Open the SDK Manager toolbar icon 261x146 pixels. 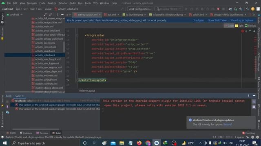click(241, 9)
